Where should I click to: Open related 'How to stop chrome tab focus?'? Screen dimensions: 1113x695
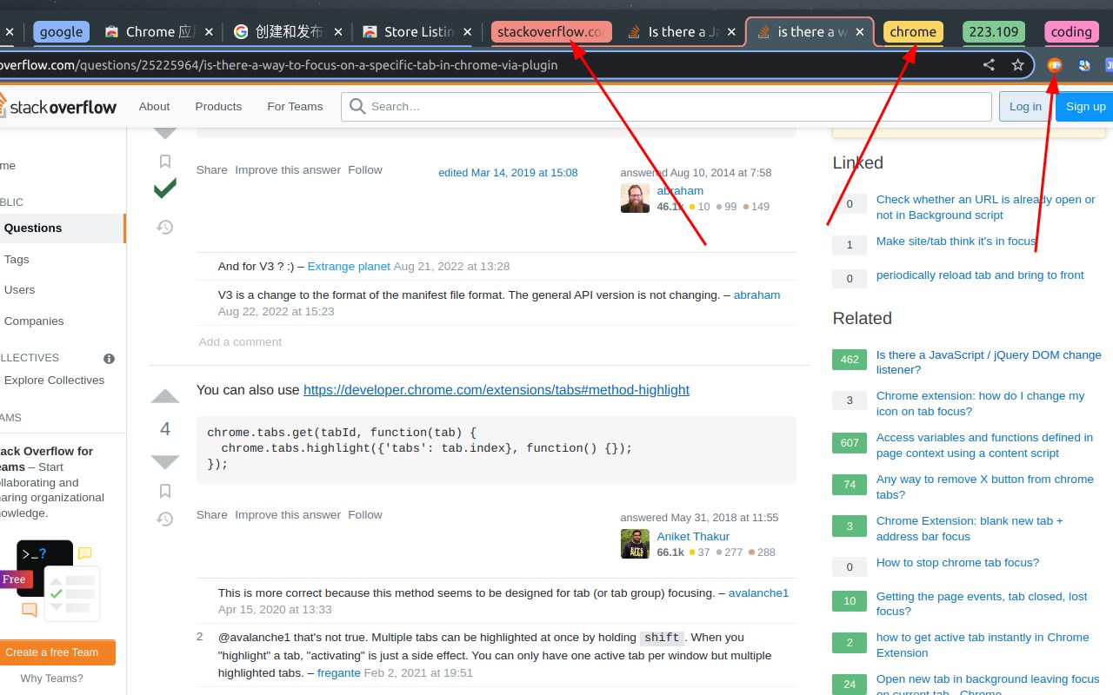point(957,563)
